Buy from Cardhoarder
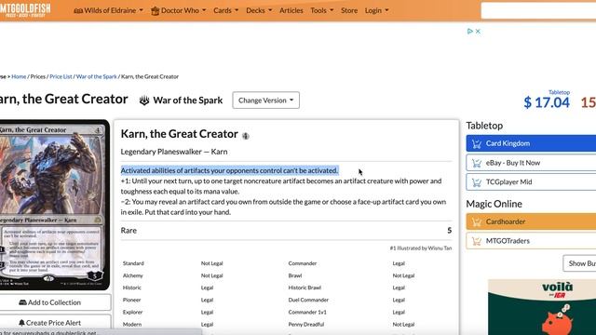 [531, 221]
